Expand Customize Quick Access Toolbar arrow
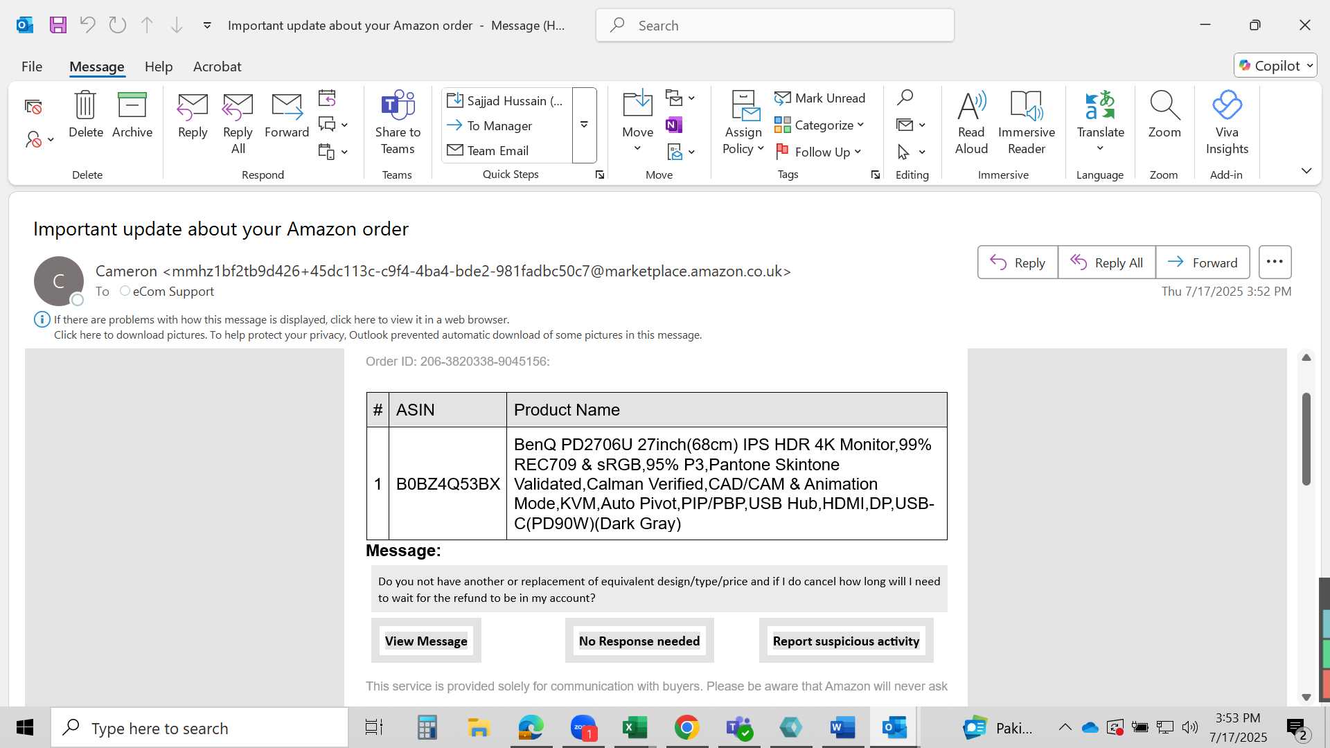This screenshot has width=1330, height=748. coord(206,25)
